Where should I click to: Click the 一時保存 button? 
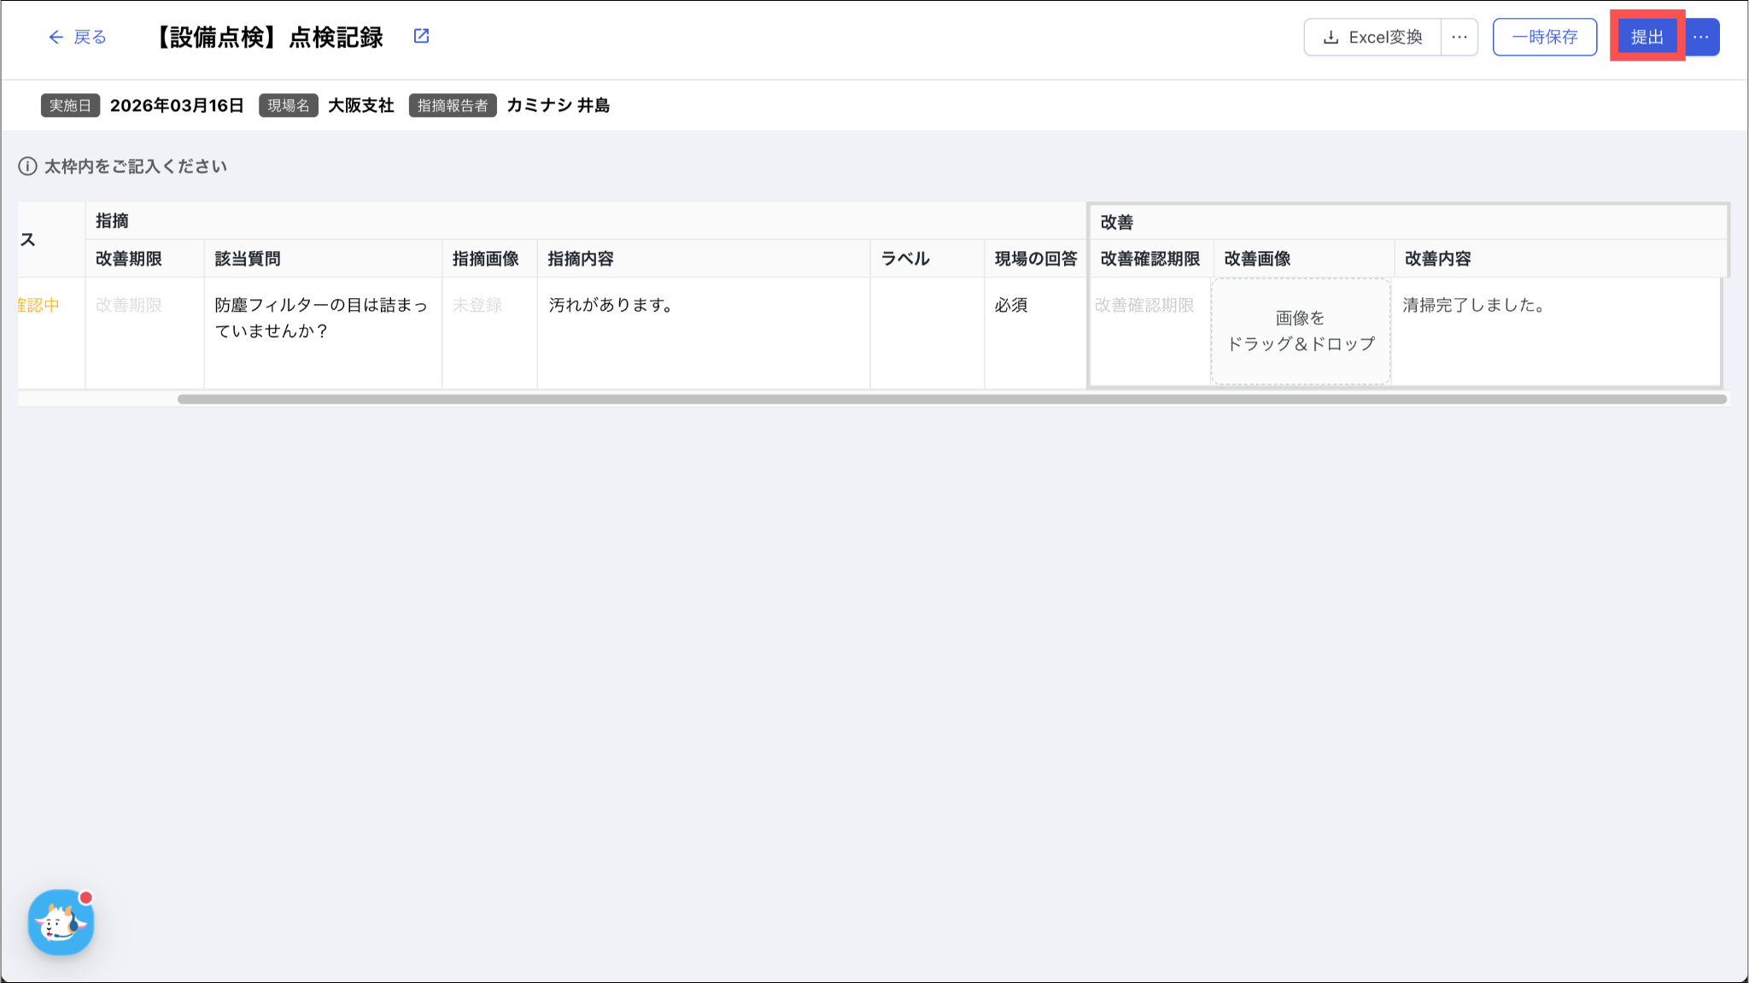click(1544, 38)
